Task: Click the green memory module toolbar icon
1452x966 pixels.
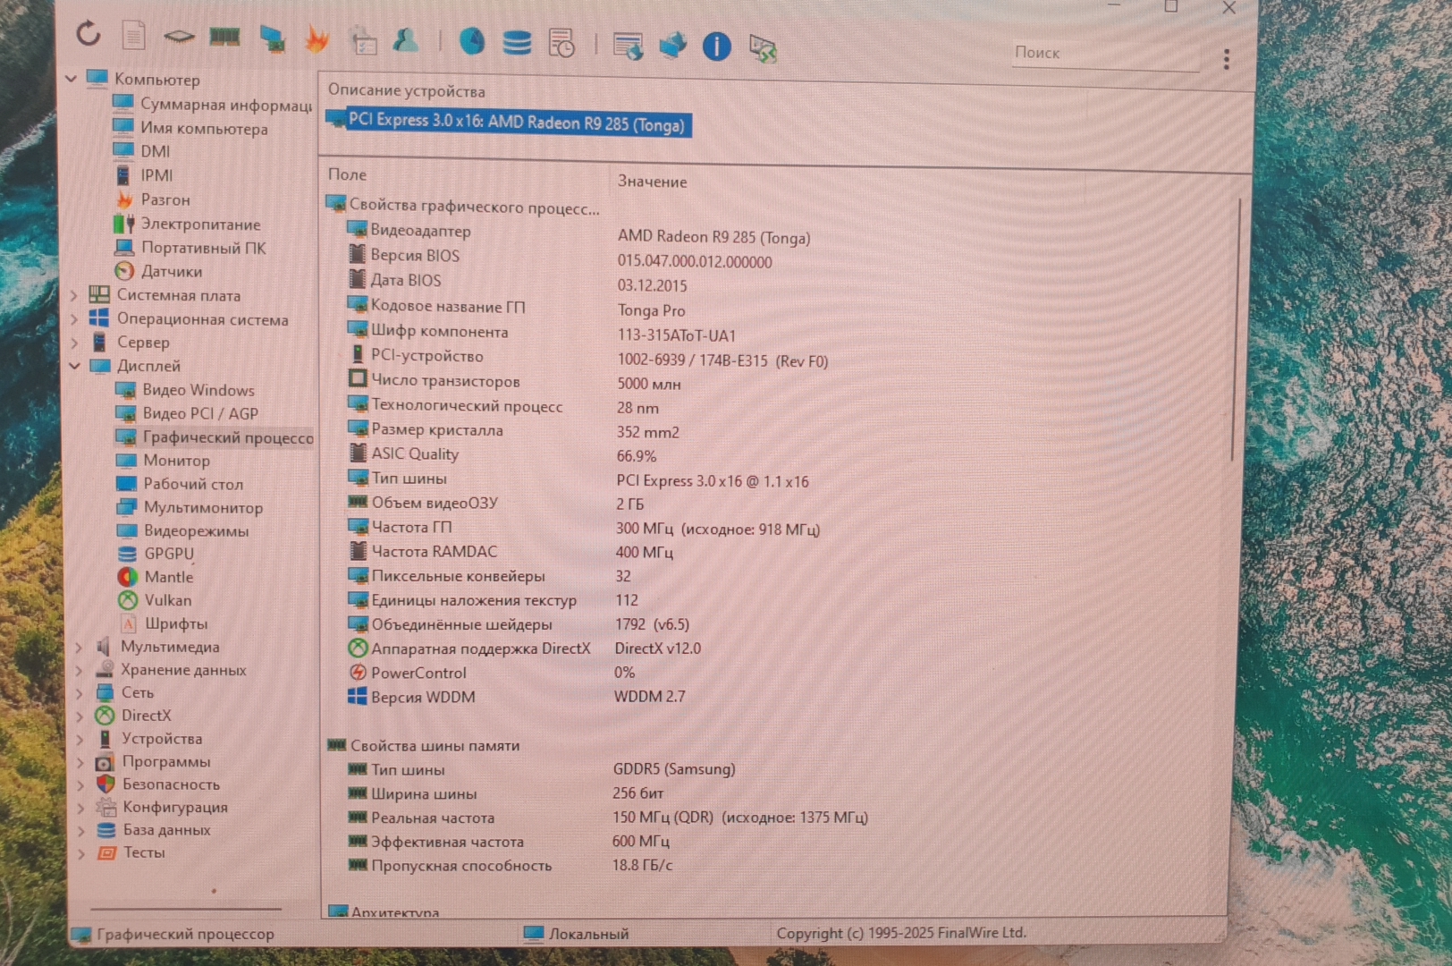Action: (224, 37)
